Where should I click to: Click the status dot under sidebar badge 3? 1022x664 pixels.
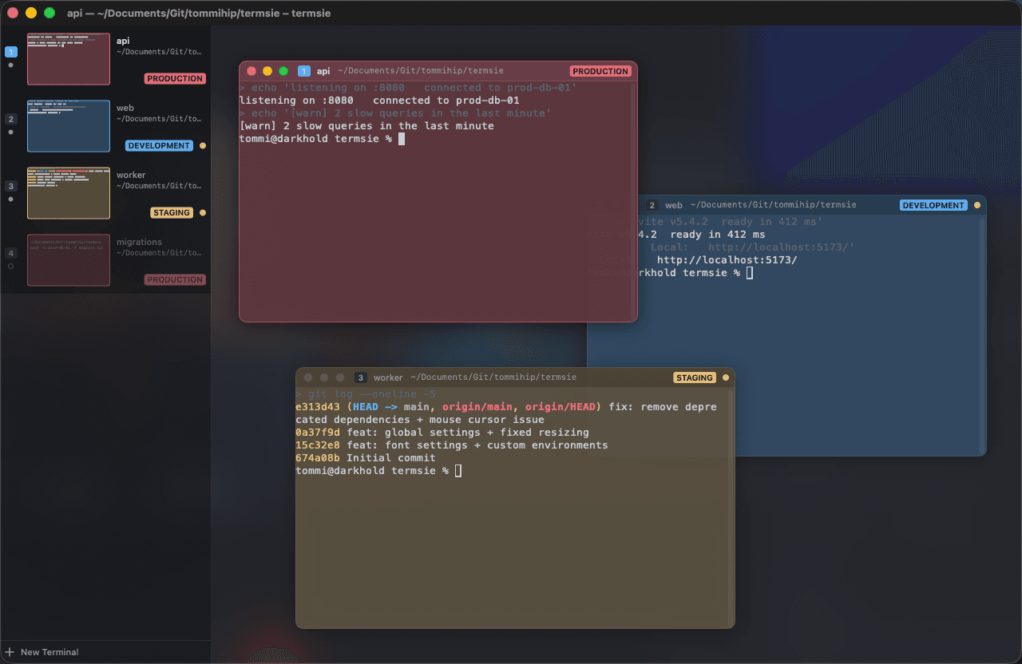[x=10, y=200]
